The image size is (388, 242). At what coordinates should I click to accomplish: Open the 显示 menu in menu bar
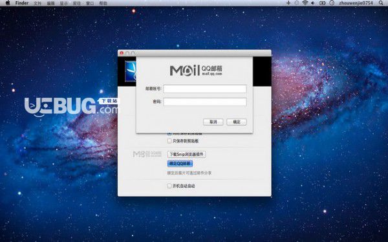coord(64,3)
